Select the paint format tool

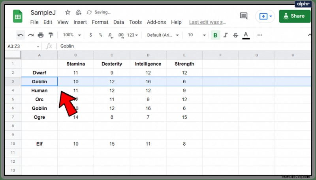click(51, 35)
